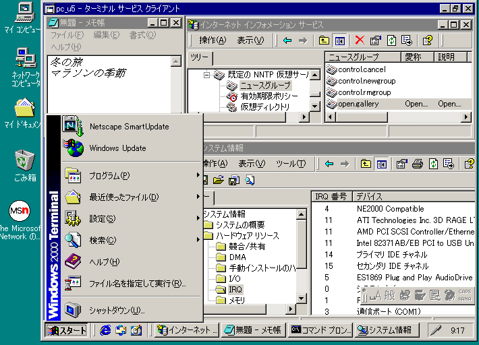Select ニュースグループ in the IIS tree
Image resolution: width=479 pixels, height=345 pixels.
click(265, 85)
